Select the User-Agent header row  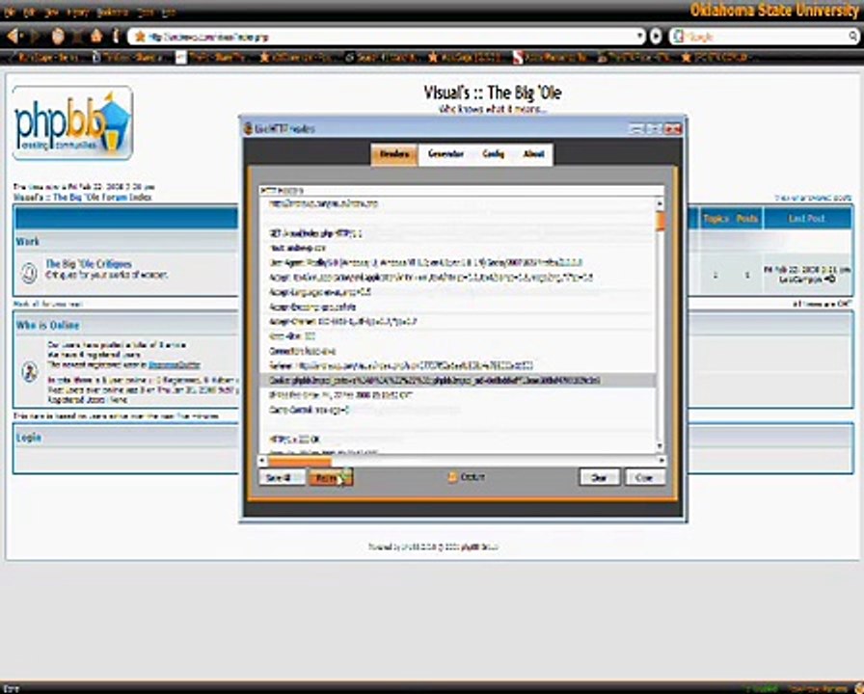(457, 263)
